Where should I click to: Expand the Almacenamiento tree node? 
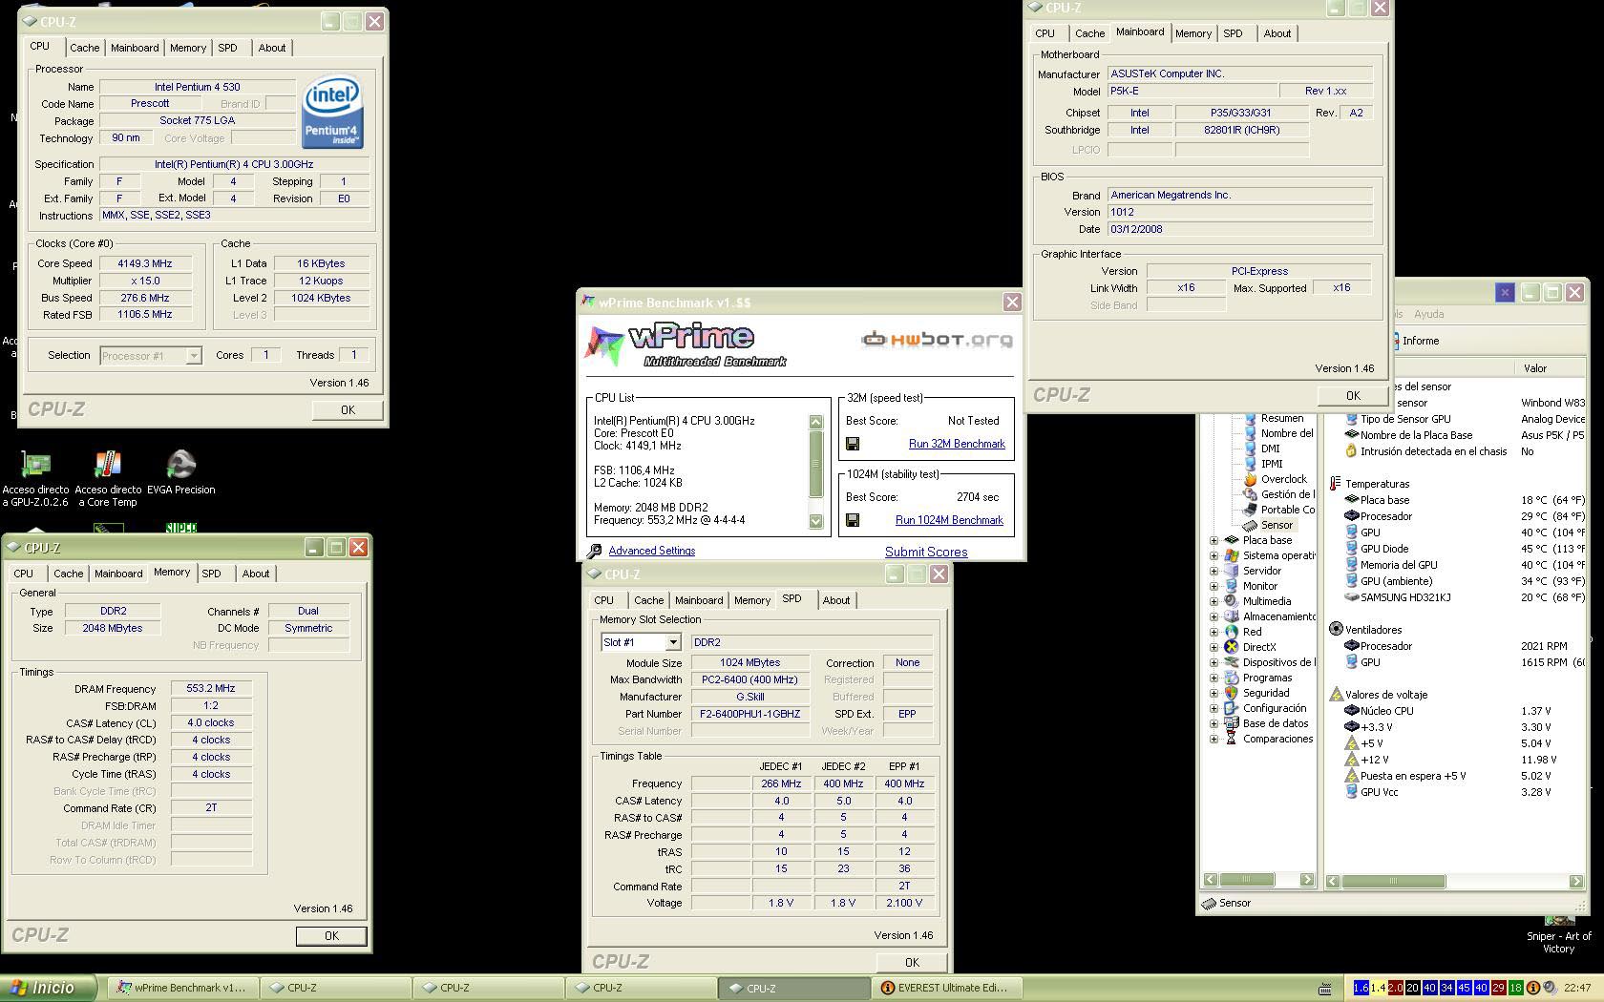[1214, 616]
